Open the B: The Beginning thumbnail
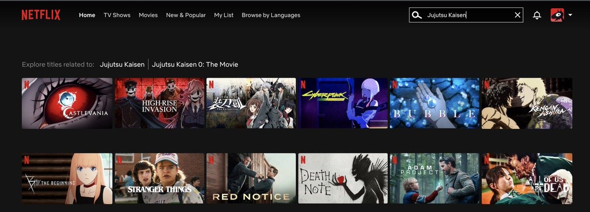Viewport: 590px width, 212px height. tap(67, 179)
